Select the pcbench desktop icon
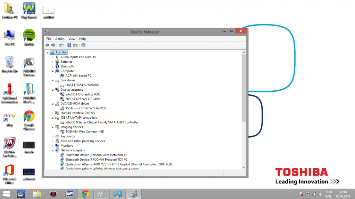 (x=29, y=174)
